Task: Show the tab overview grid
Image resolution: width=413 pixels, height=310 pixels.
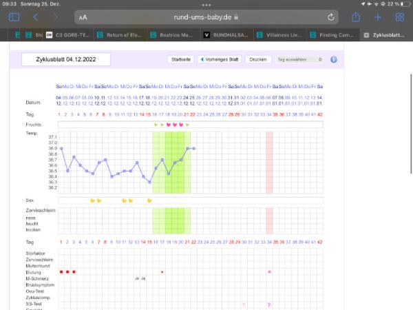Action: tap(399, 17)
